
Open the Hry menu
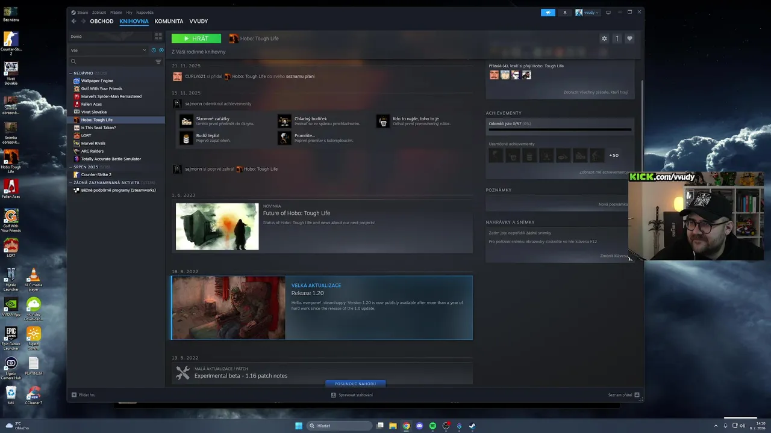[x=129, y=12]
